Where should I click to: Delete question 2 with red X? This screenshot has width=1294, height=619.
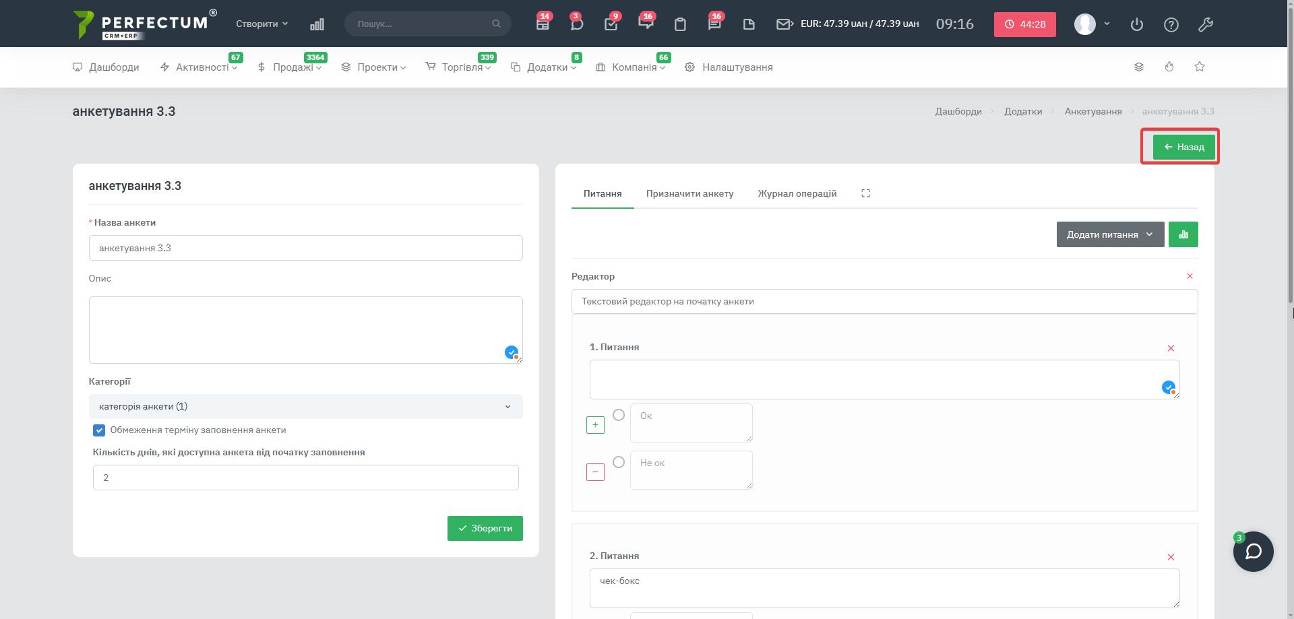click(1171, 557)
